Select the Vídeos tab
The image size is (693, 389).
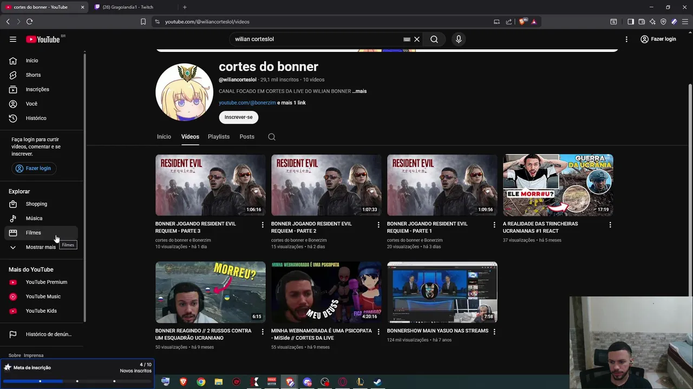point(190,137)
